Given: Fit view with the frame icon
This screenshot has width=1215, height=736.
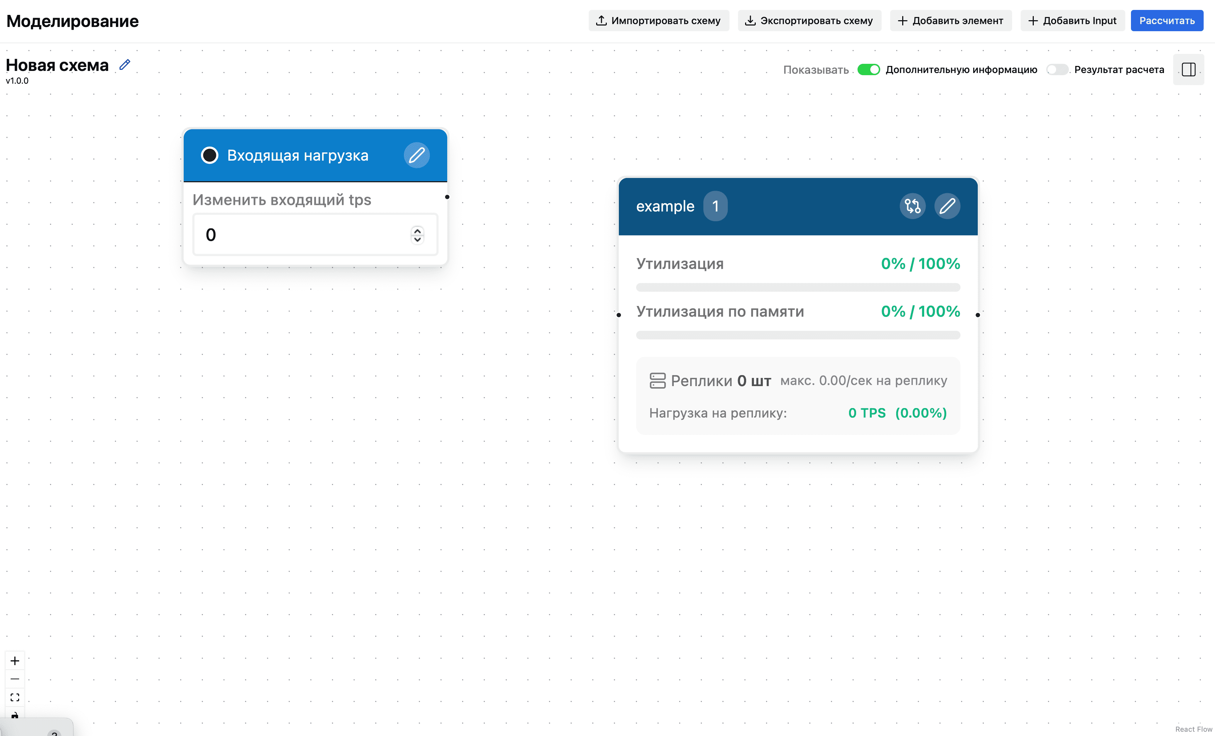Looking at the screenshot, I should [x=15, y=697].
